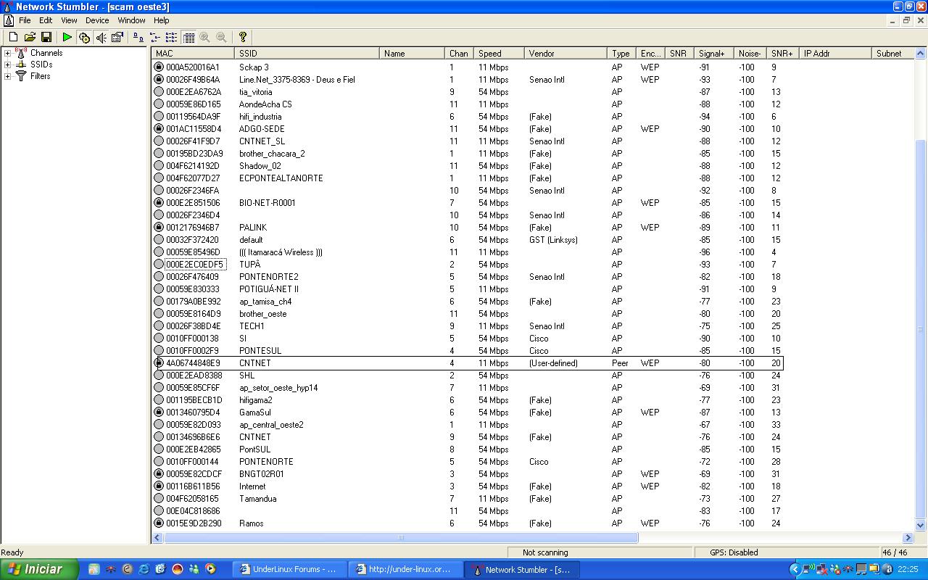Launch Internet Explorer from quick launch
The width and height of the screenshot is (928, 580).
click(144, 570)
